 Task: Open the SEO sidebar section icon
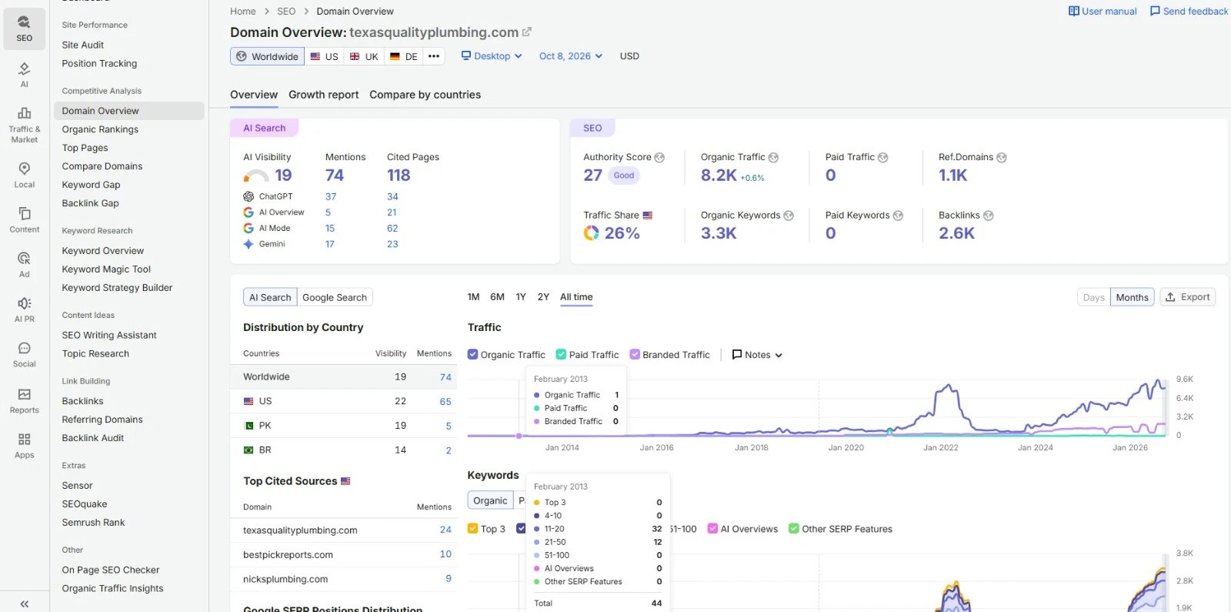click(24, 28)
